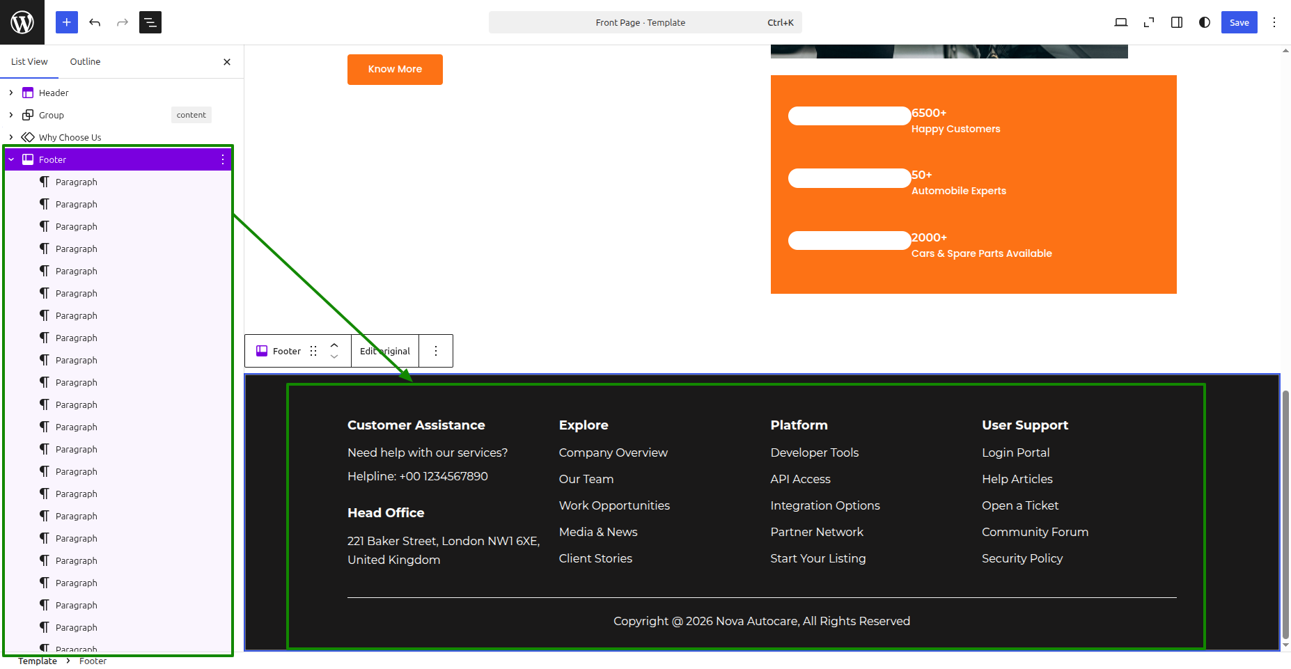Click the content badge on the Group row
The height and width of the screenshot is (669, 1291).
(x=191, y=115)
